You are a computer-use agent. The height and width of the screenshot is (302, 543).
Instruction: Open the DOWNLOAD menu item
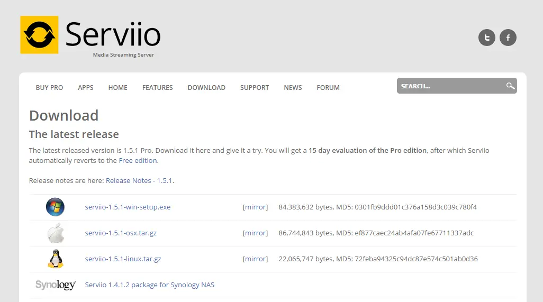tap(206, 87)
